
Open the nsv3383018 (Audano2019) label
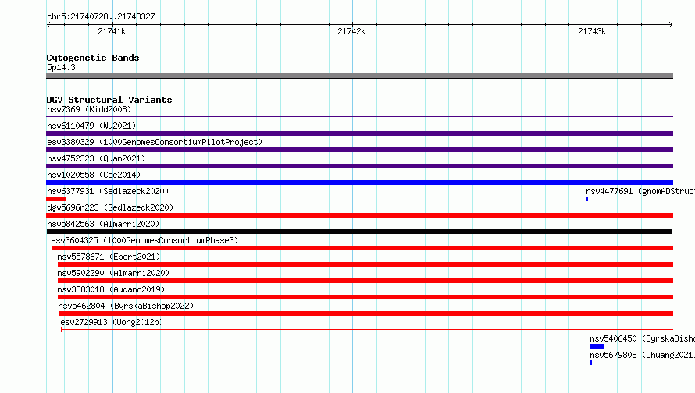coord(111,289)
